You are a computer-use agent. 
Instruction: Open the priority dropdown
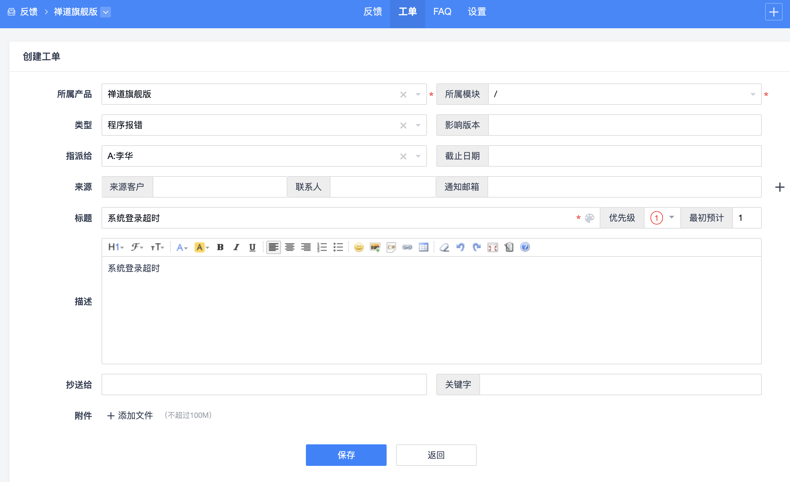point(662,218)
